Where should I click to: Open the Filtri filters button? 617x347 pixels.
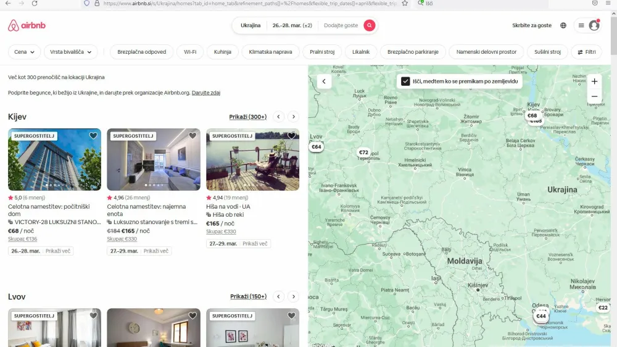pyautogui.click(x=586, y=52)
